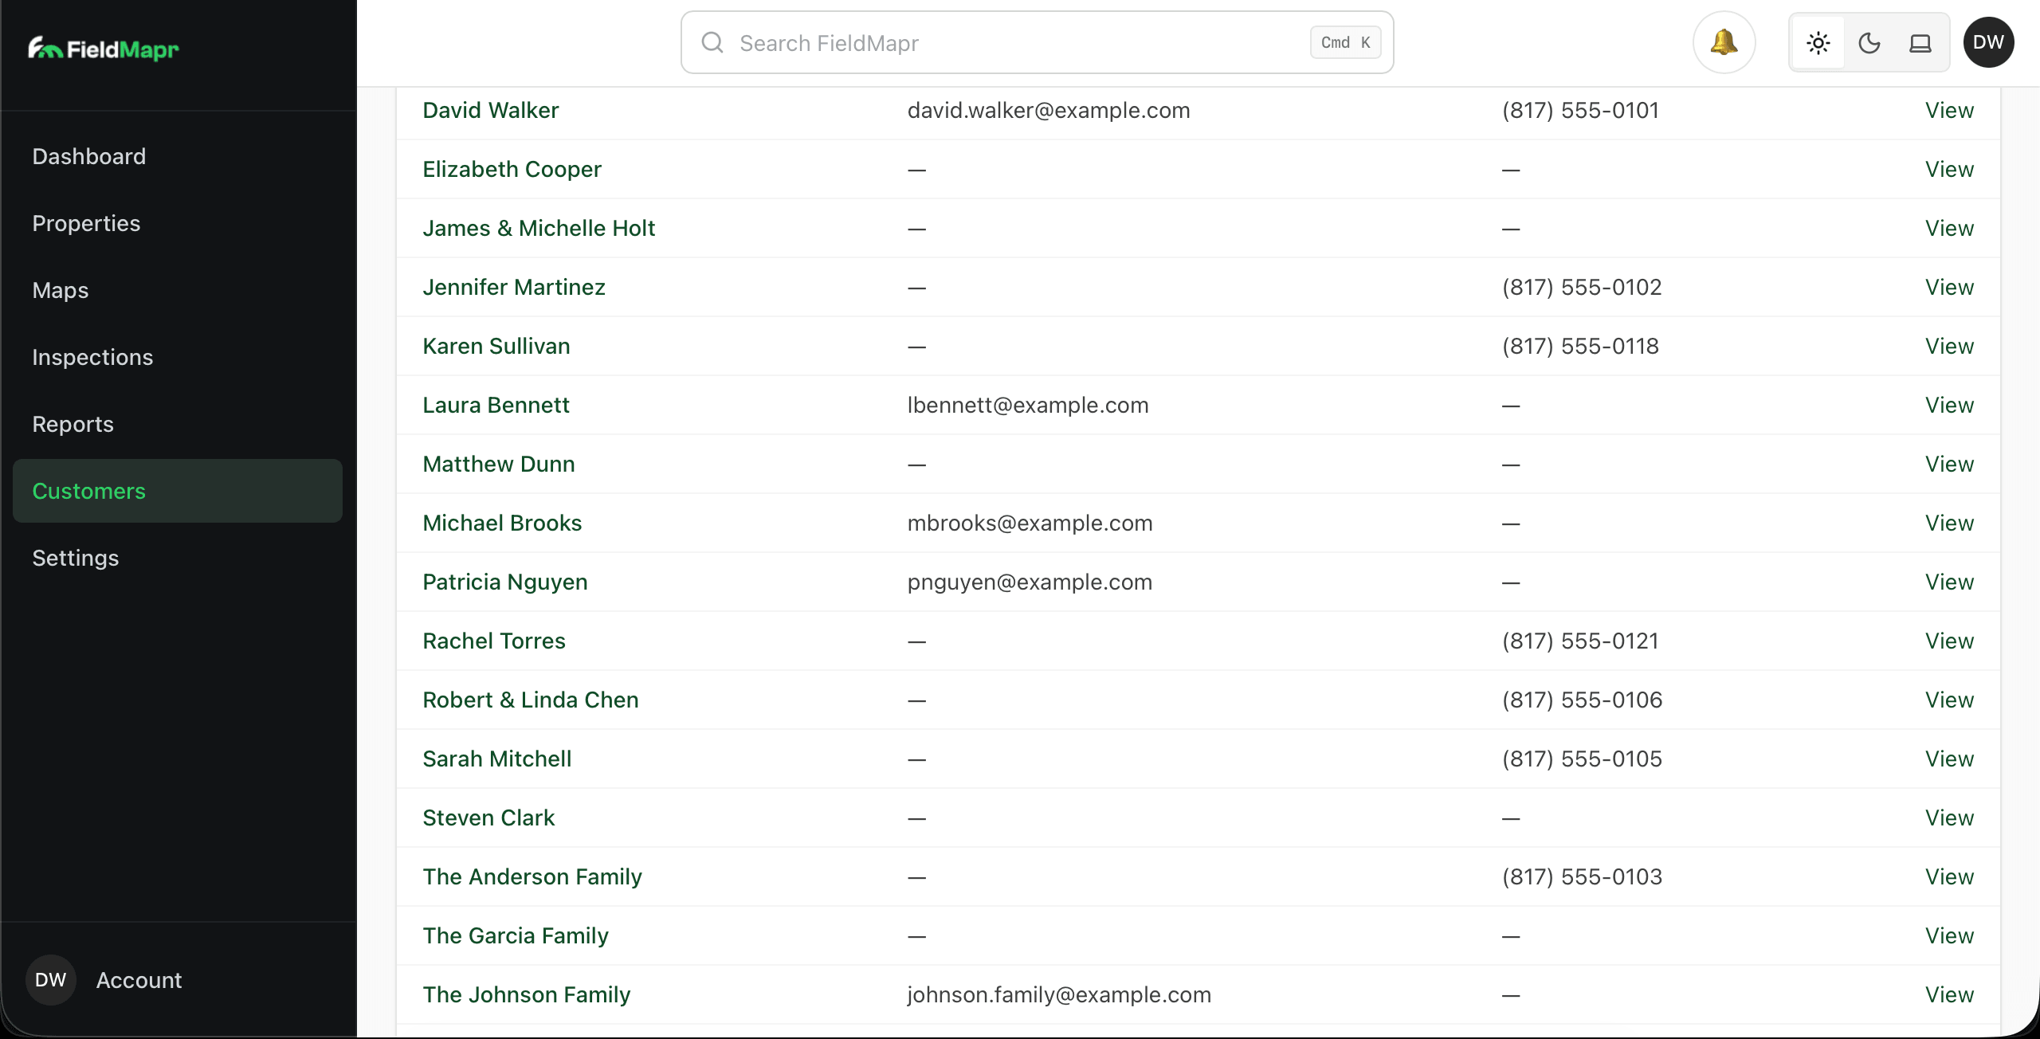Viewport: 2040px width, 1039px height.
Task: Click View for Karen Sullivan
Action: (1949, 346)
